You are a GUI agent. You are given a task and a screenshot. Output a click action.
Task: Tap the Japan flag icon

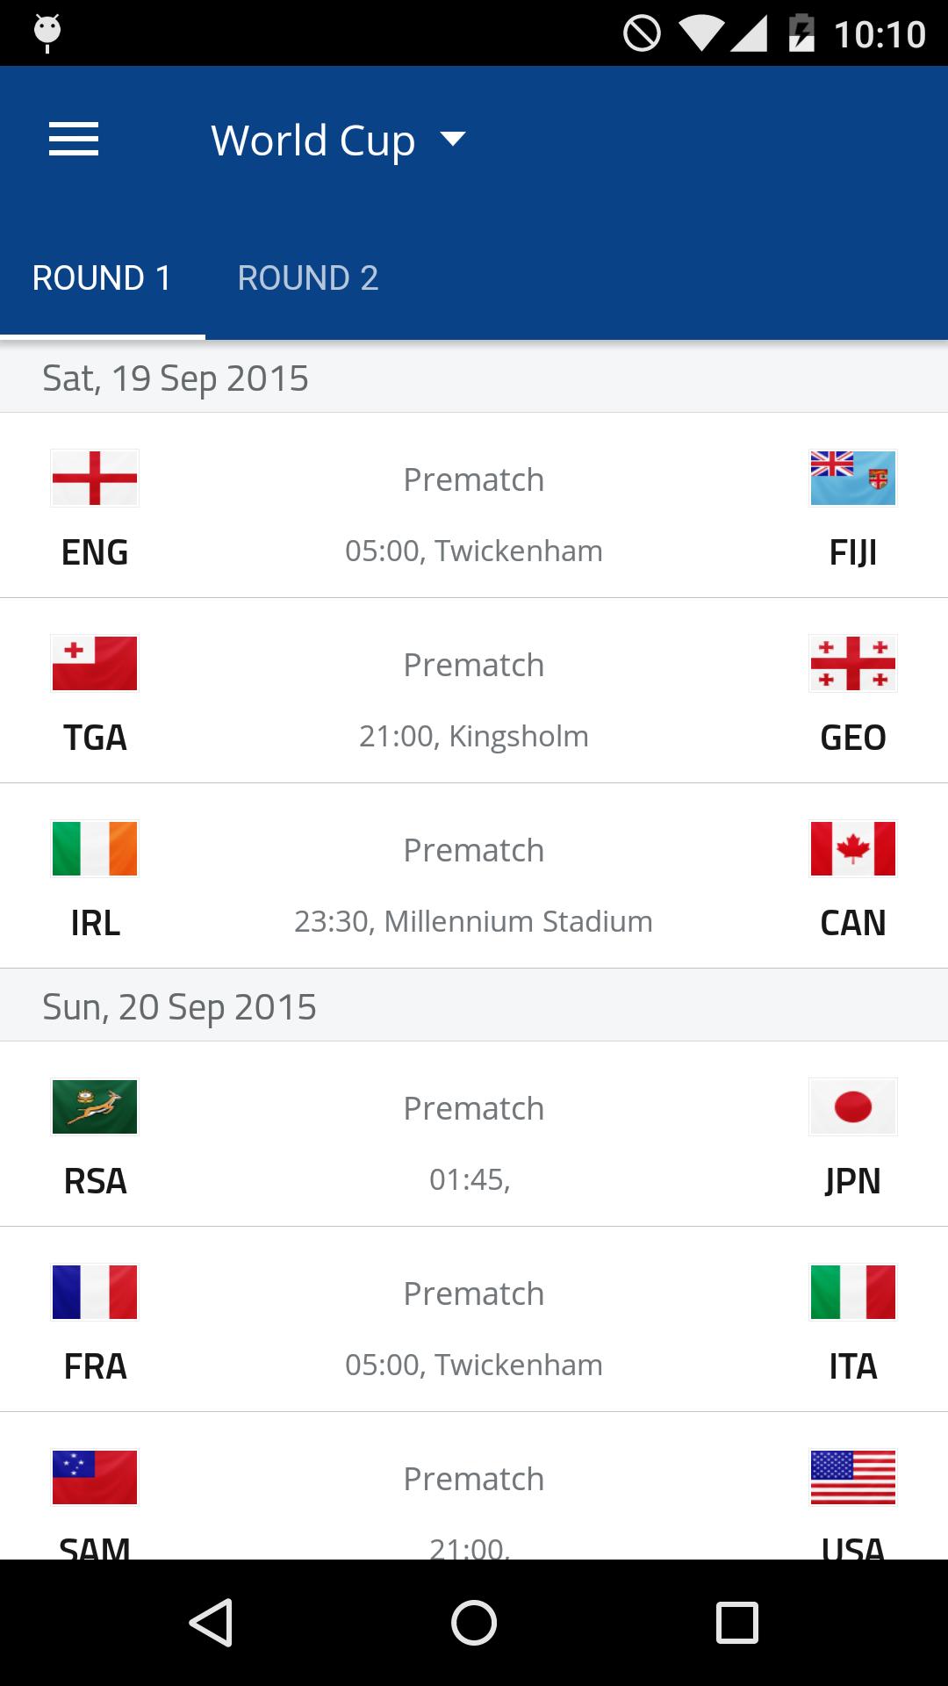852,1107
